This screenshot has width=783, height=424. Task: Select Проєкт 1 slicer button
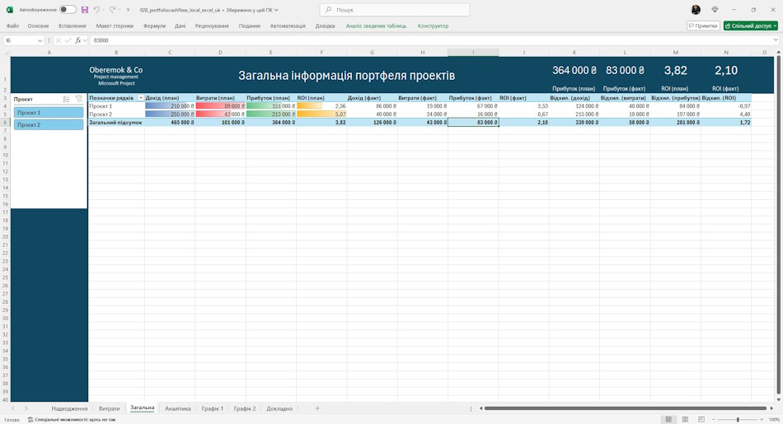(x=49, y=113)
